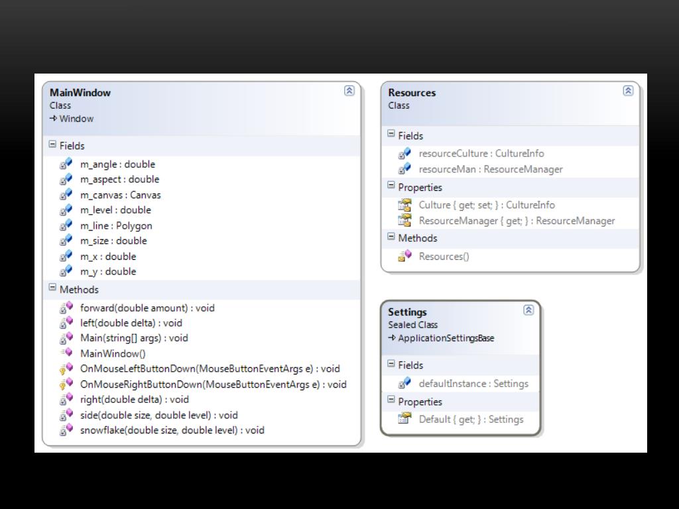679x509 pixels.
Task: Click the side method icon
Action: (66, 415)
